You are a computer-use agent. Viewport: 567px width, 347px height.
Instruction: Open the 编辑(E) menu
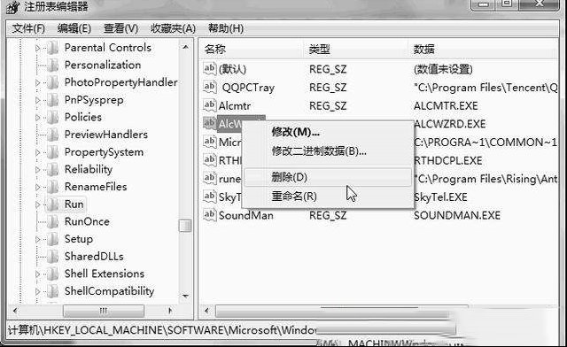(x=74, y=28)
